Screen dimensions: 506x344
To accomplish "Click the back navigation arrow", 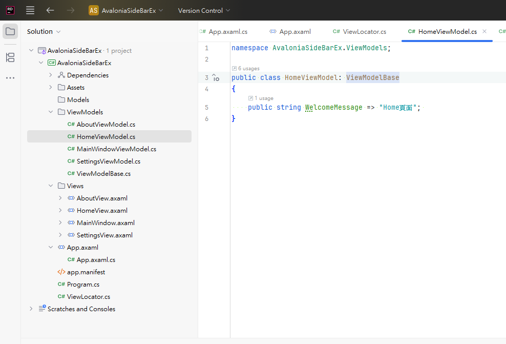I will [x=50, y=10].
